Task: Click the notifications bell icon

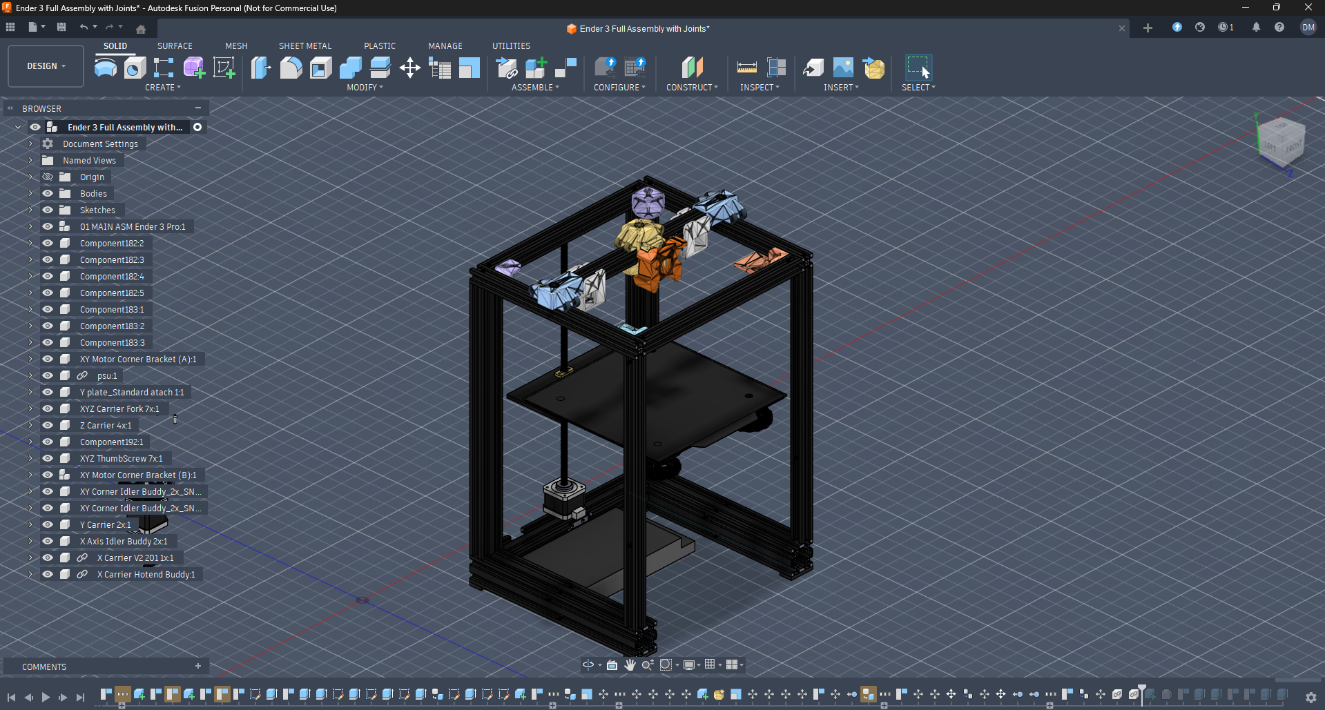Action: click(x=1256, y=28)
